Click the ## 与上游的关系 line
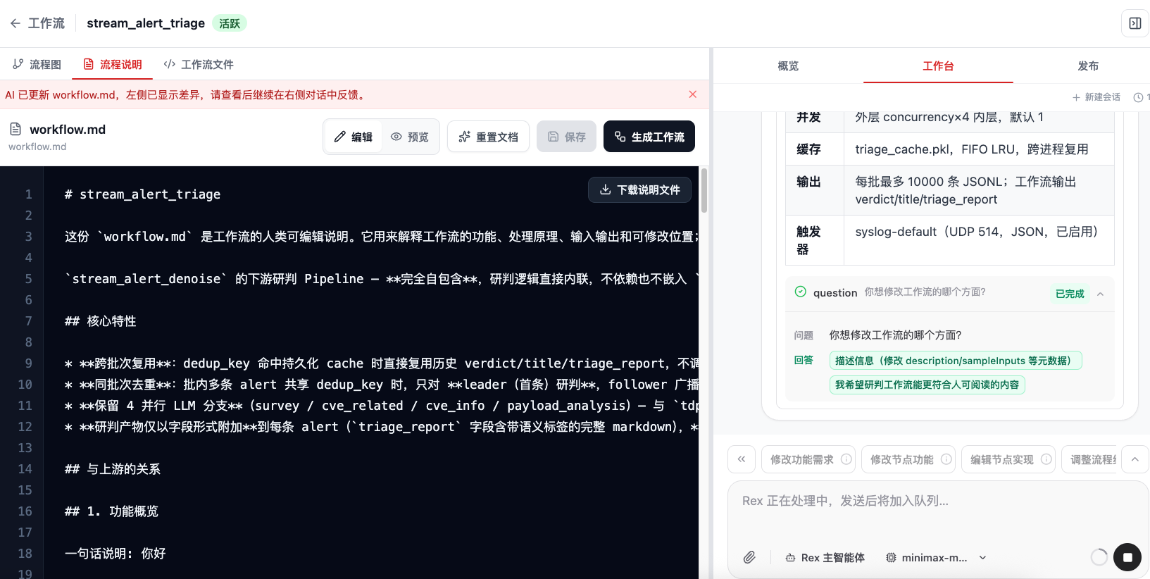The width and height of the screenshot is (1150, 579). 113,469
